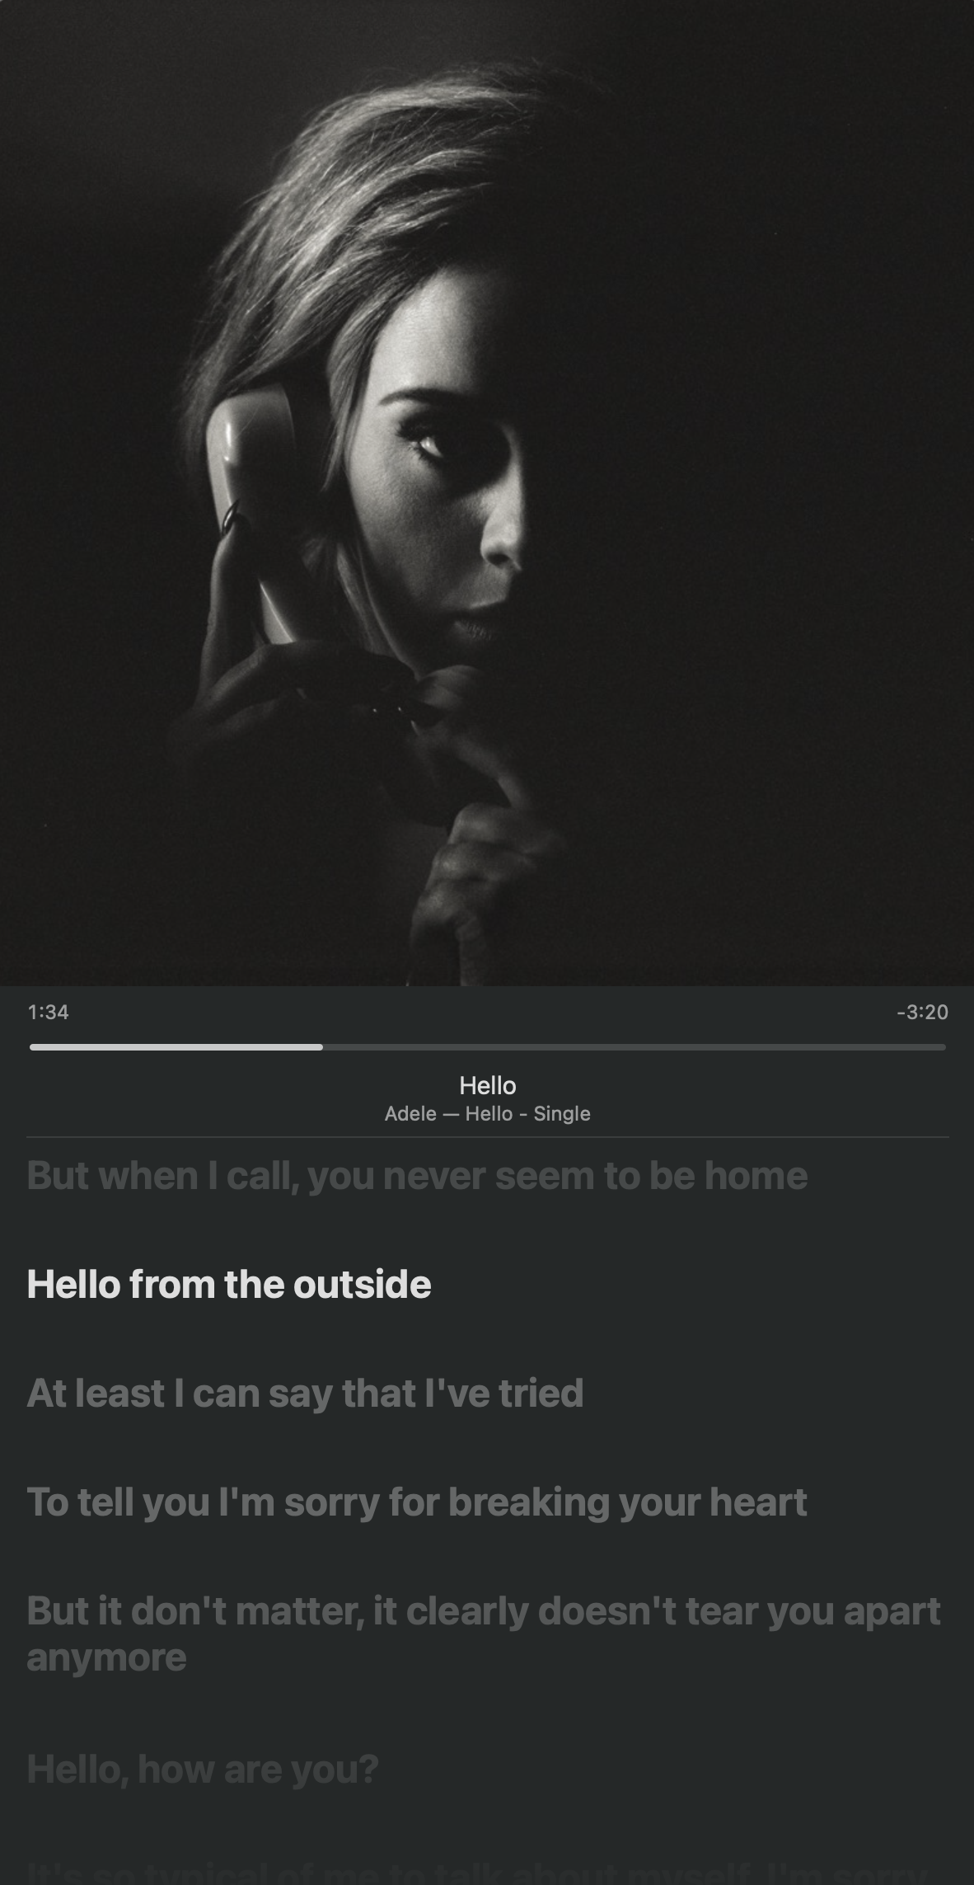
Task: Click the Adele album artwork
Action: point(487,492)
